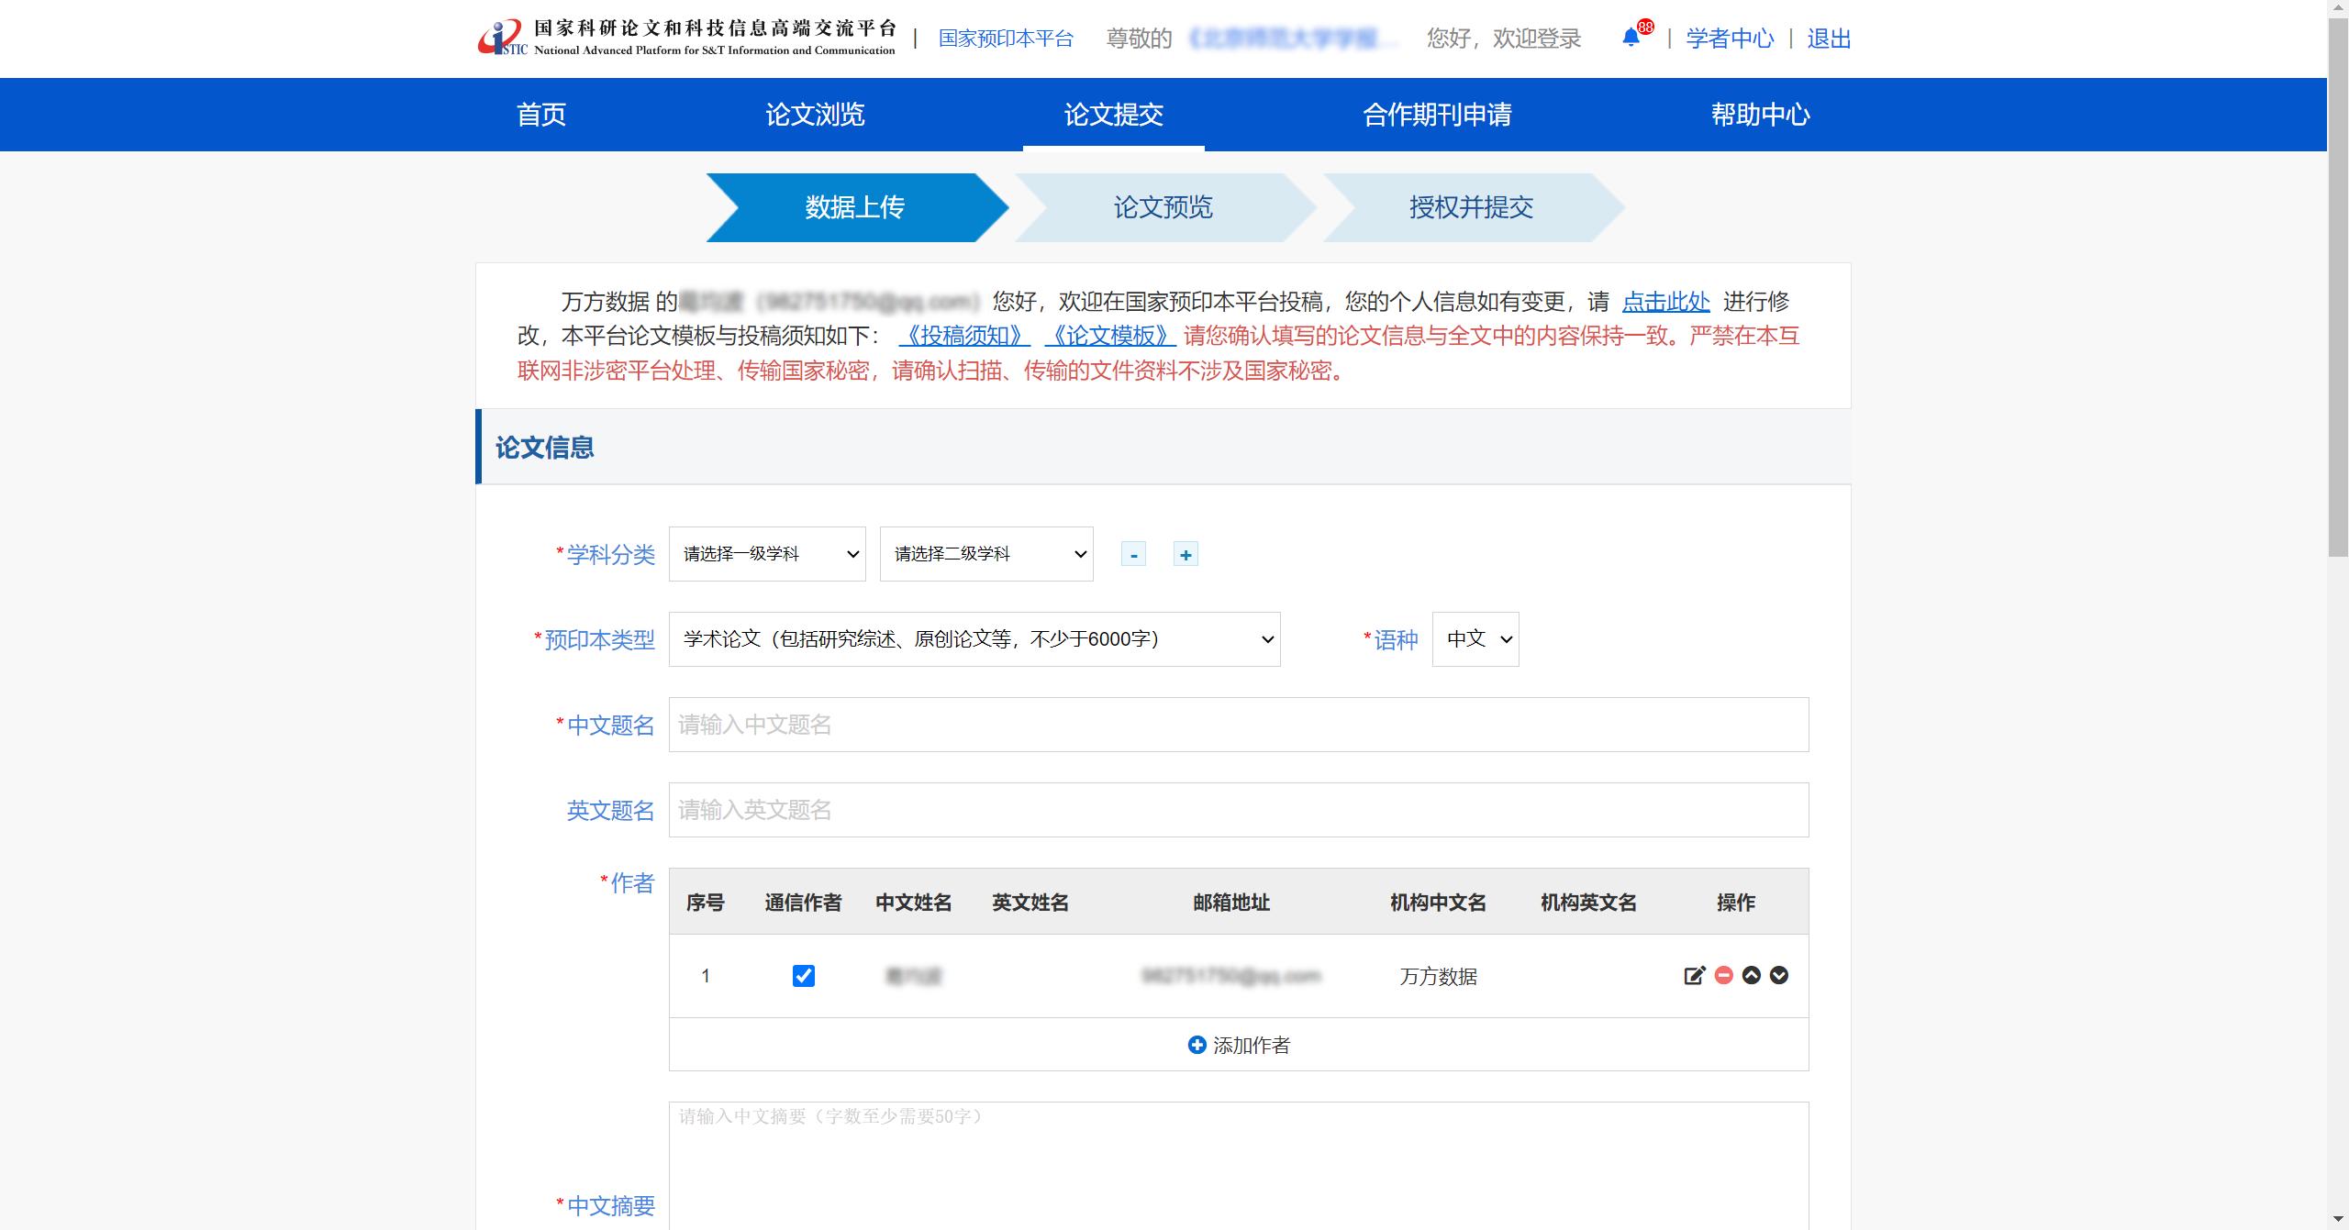Image resolution: width=2349 pixels, height=1230 pixels.
Task: Add a subject classification row with plus
Action: click(x=1186, y=554)
